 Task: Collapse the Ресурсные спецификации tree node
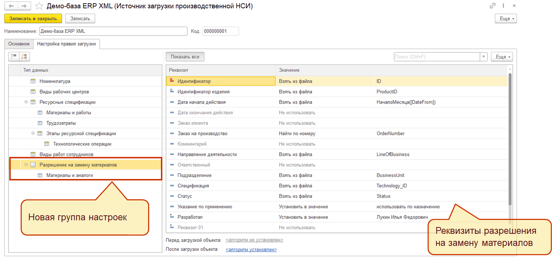coord(26,102)
